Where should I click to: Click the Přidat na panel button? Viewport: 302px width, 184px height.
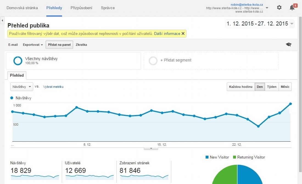(59, 45)
